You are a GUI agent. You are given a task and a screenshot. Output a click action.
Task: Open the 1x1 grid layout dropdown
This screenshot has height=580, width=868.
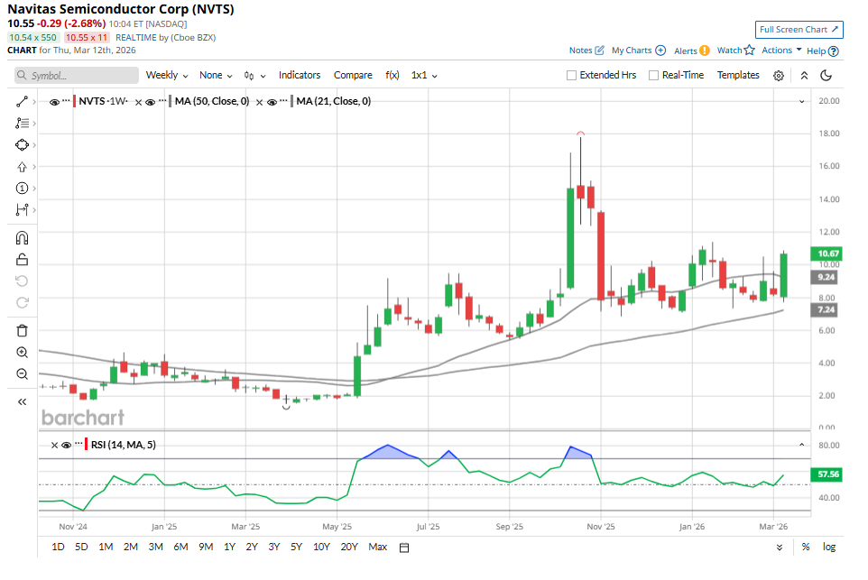coord(424,75)
